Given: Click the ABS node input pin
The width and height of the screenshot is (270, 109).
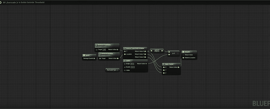Looking at the screenshot, I should coord(151,51).
